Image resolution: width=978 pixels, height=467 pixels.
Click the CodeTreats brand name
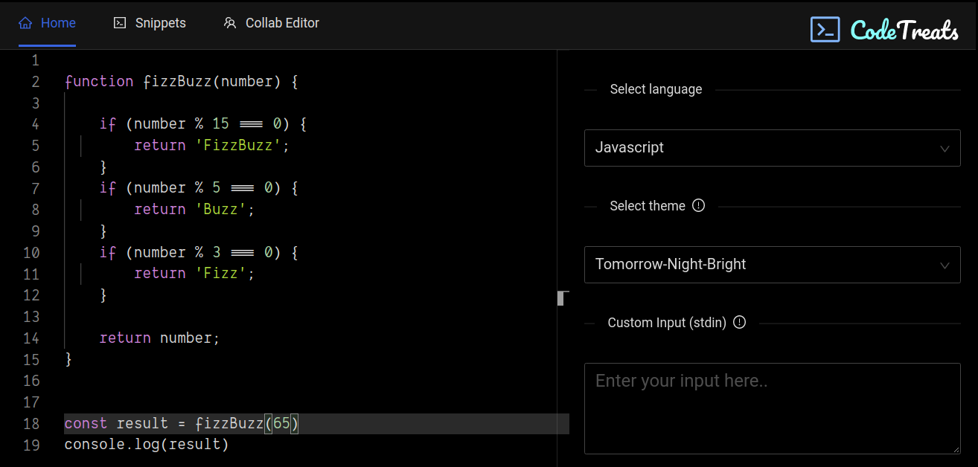(905, 29)
